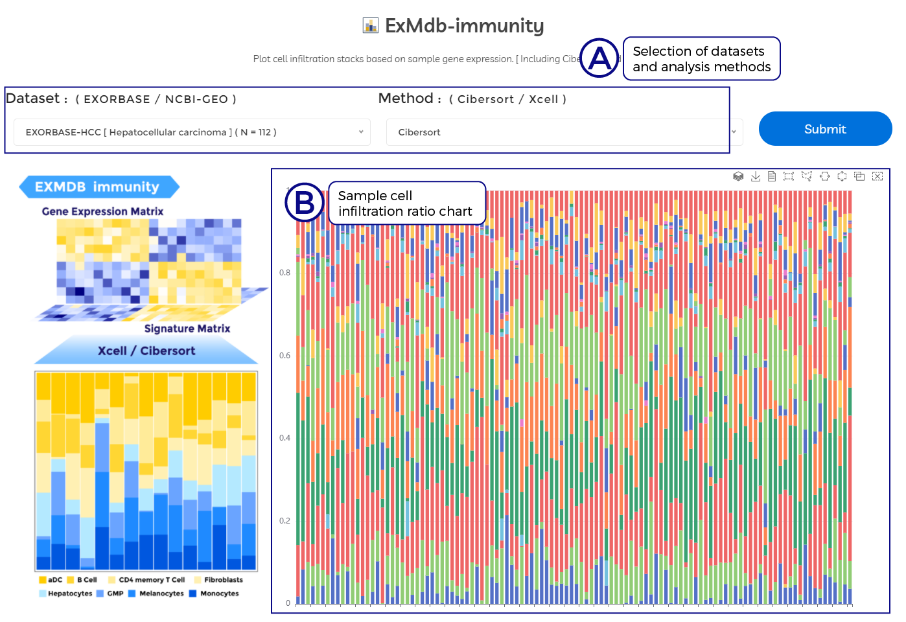Click the ExMdb-immunity page title
Viewport: 906px width, 622px height.
pos(465,26)
